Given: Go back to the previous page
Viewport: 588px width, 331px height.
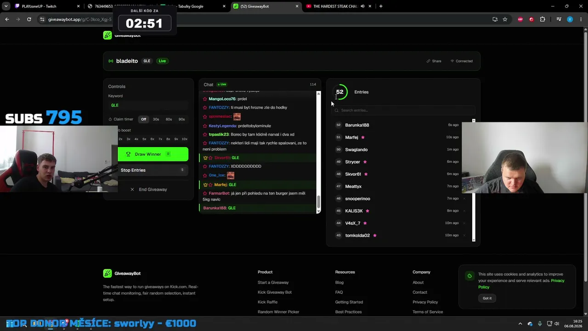Looking at the screenshot, I should pos(7,19).
